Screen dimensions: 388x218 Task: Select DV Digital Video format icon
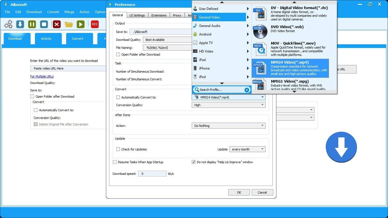(260, 14)
